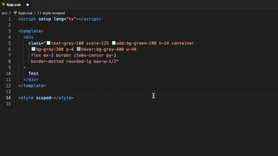The width and height of the screenshot is (278, 156).
Task: Click the closing </div> tag
Action: click(x=31, y=80)
